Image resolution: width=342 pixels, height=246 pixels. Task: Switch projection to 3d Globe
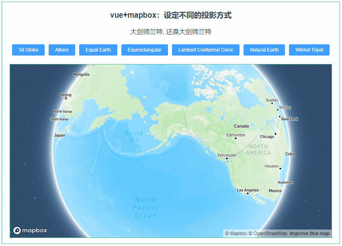coord(29,50)
